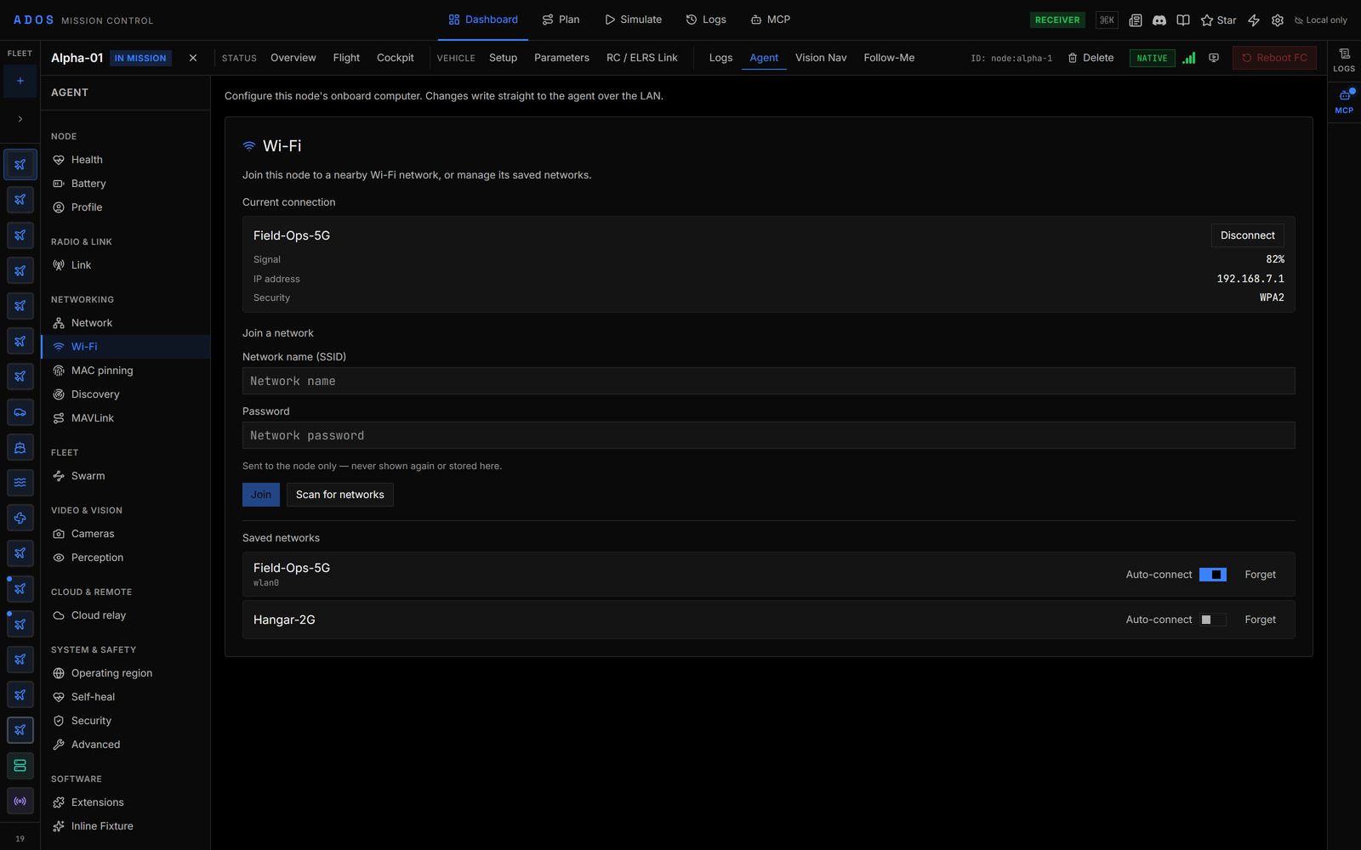Open the MCP robot side panel
This screenshot has width=1361, height=850.
(1344, 100)
